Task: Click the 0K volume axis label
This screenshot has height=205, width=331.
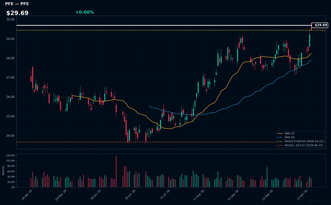Action: (12, 187)
